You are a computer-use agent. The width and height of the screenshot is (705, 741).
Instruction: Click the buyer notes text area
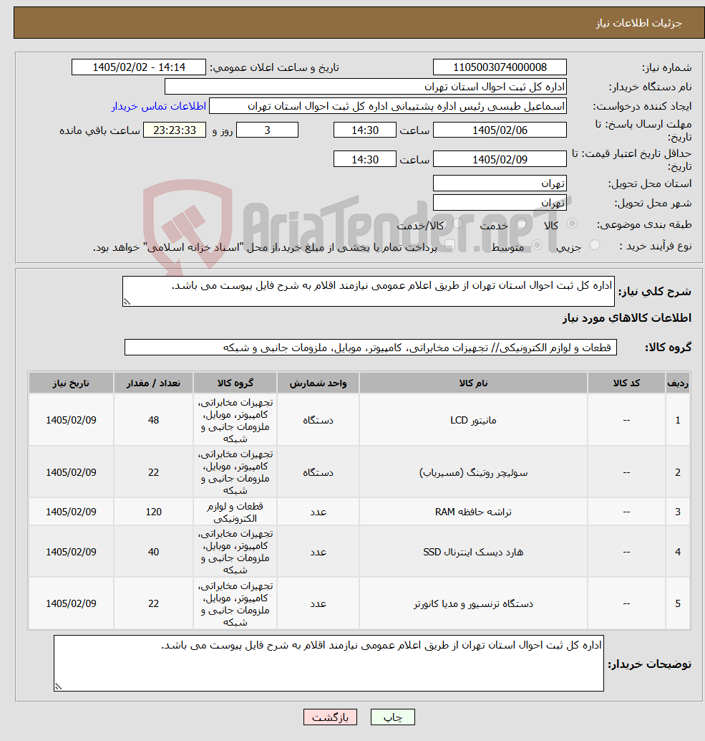click(329, 663)
